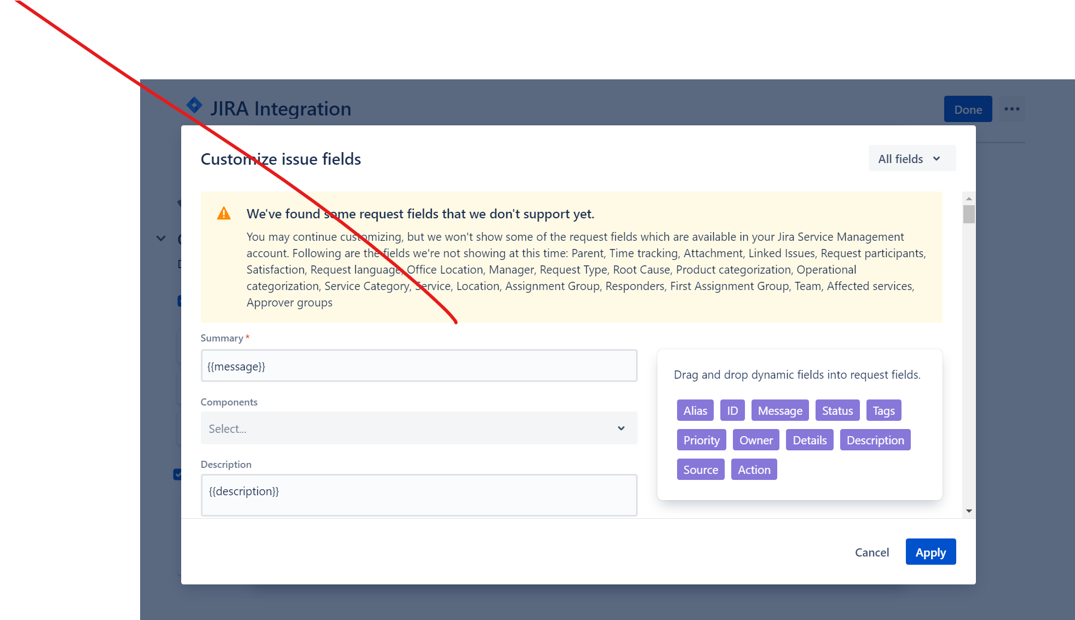Image resolution: width=1075 pixels, height=620 pixels.
Task: Choose the Status dynamic field tag
Action: (x=837, y=410)
